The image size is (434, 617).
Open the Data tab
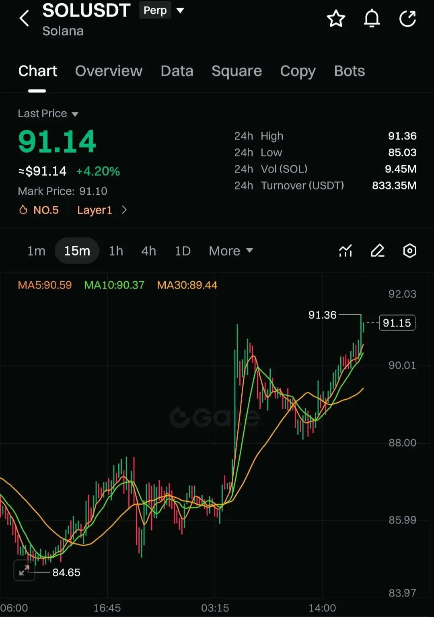(177, 71)
